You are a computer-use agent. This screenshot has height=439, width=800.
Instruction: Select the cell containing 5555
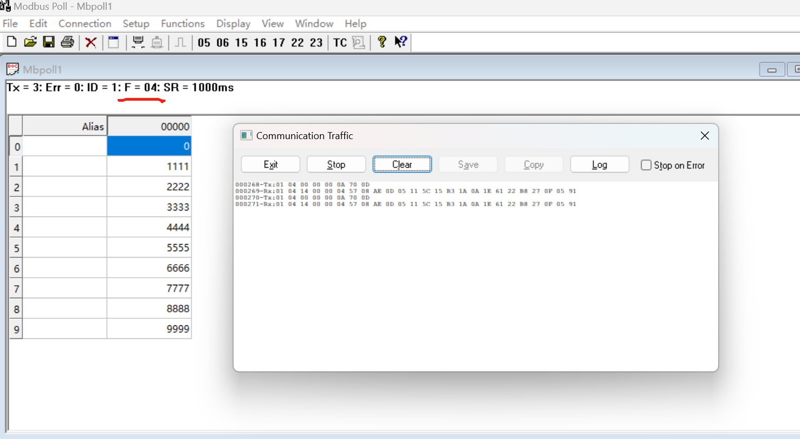pos(149,248)
